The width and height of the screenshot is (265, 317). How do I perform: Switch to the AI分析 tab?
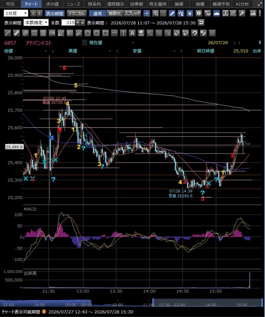[242, 4]
